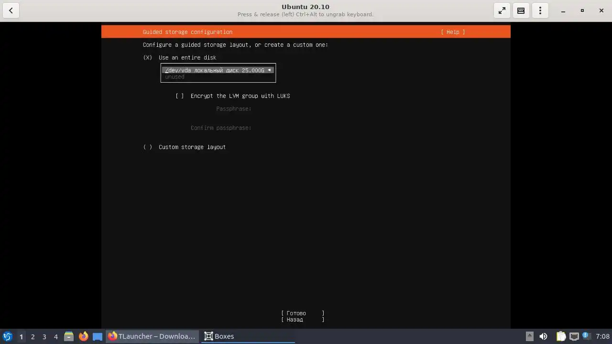Open the Help menu in the installer

point(453,32)
